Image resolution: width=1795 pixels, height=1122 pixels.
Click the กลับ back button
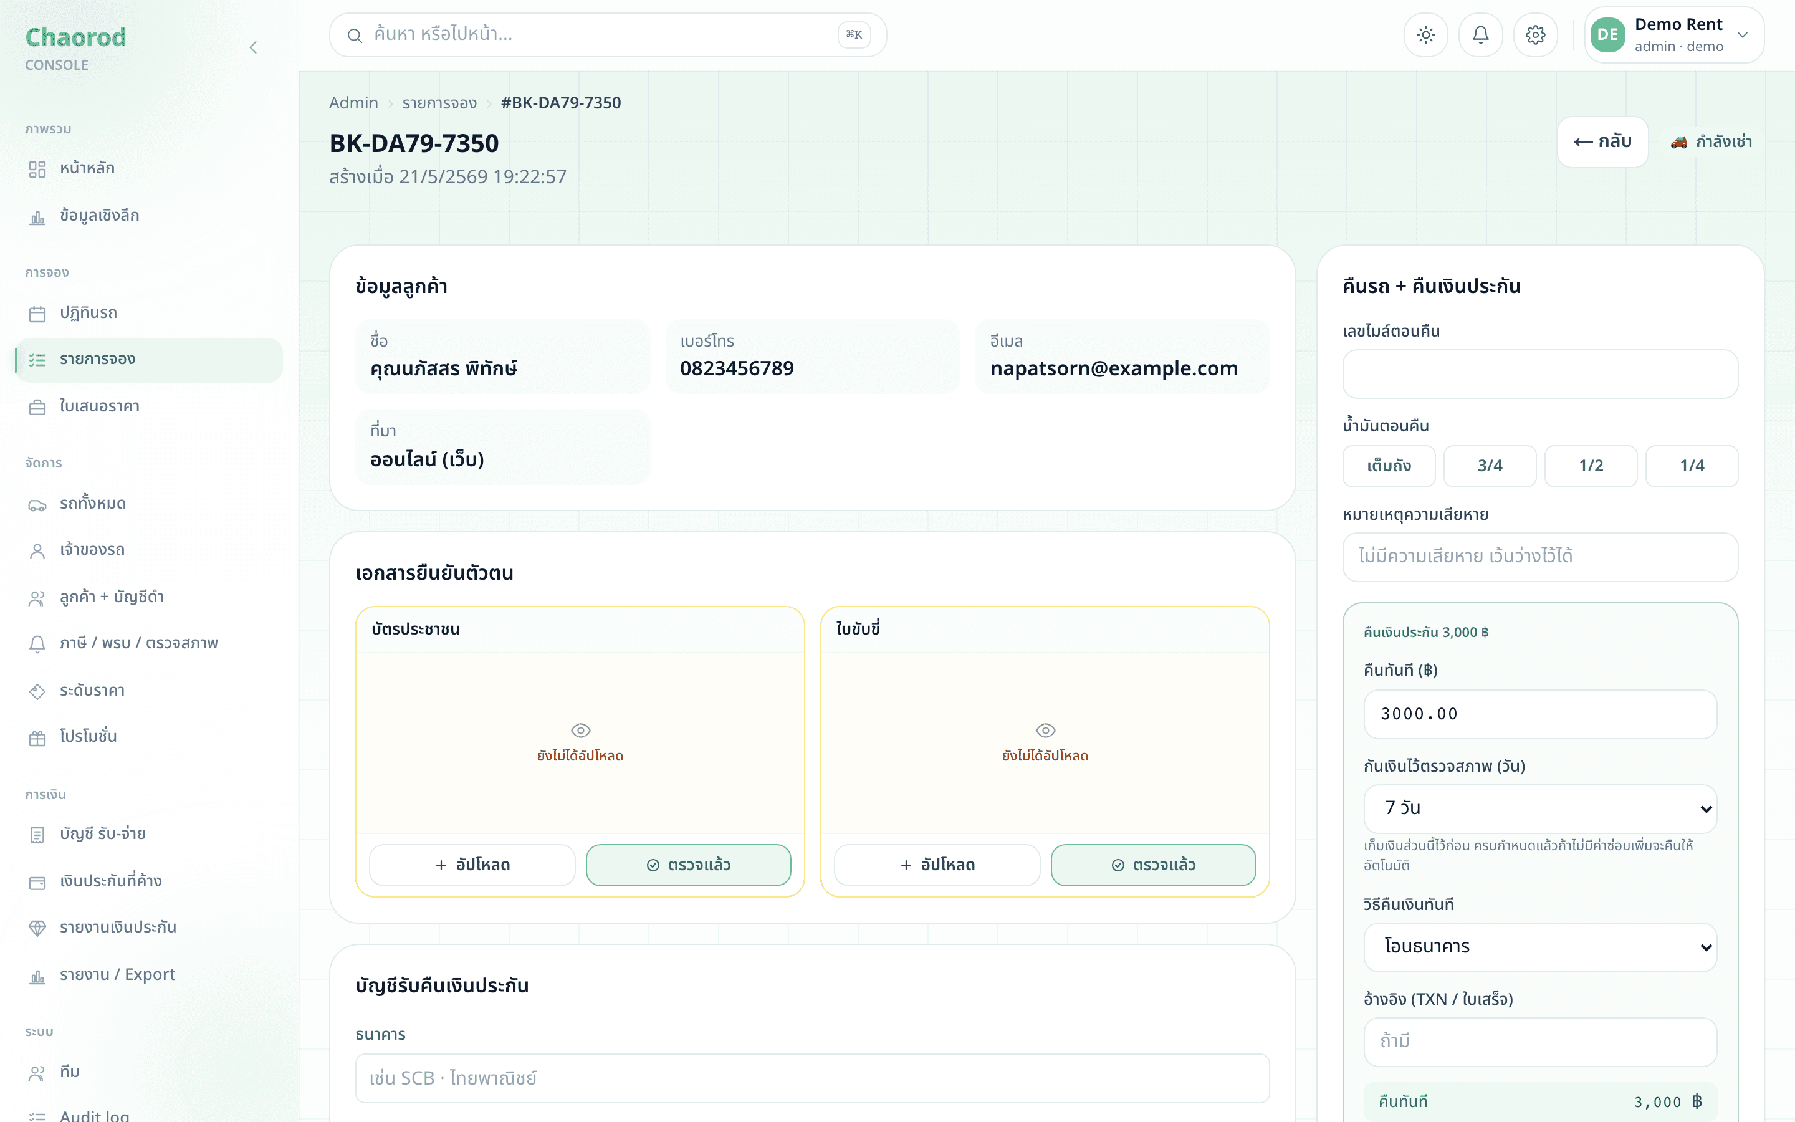(x=1602, y=141)
